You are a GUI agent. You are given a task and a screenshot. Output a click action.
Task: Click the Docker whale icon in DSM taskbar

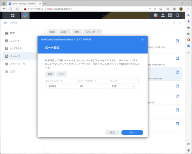tap(25, 15)
